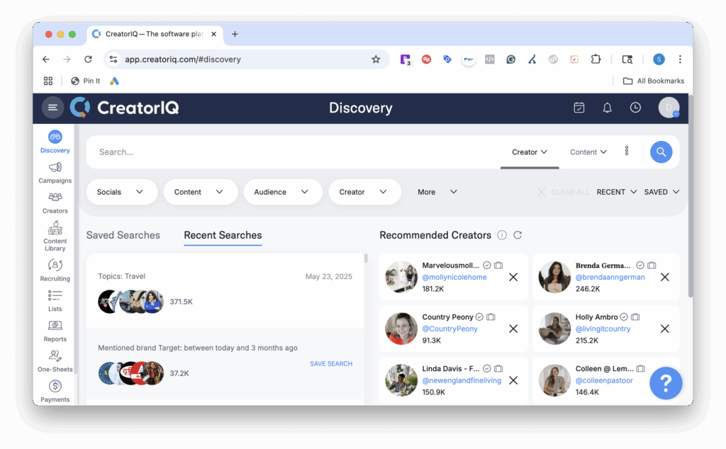Screen dimensions: 726x449
Task: Click the SAVE SEARCH link
Action: pyautogui.click(x=330, y=364)
